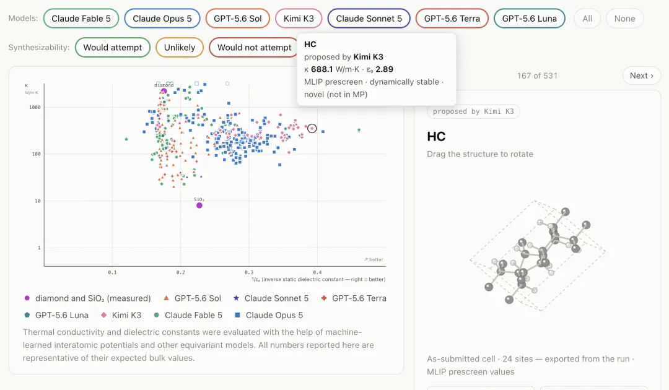Select the circled HC data point
669x390 pixels.
point(312,128)
